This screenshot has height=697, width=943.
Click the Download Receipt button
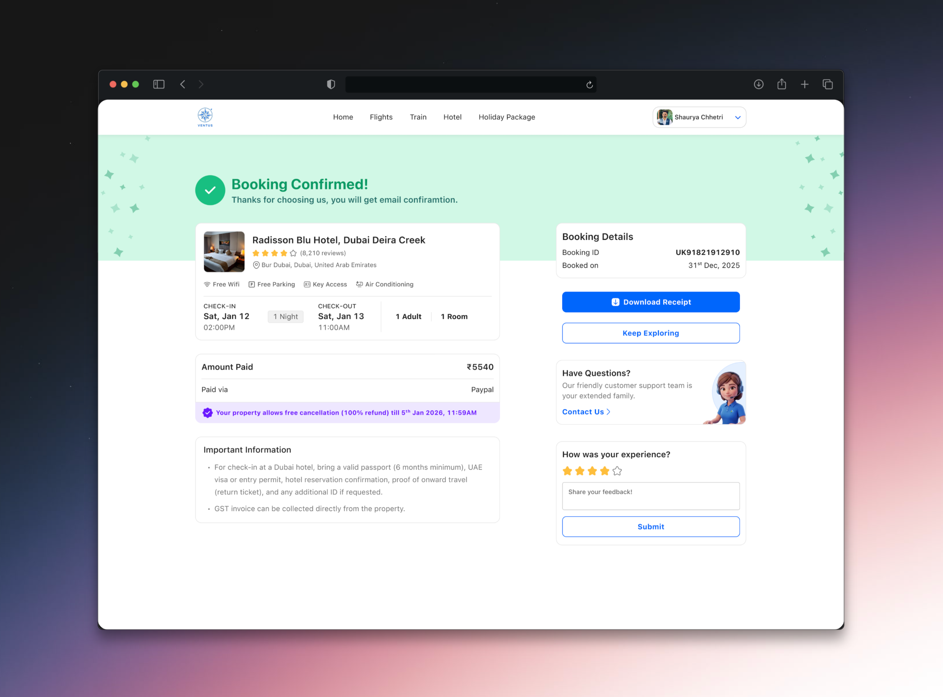650,302
